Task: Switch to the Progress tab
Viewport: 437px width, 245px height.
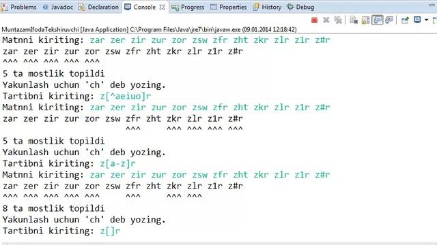Action: coord(188,7)
